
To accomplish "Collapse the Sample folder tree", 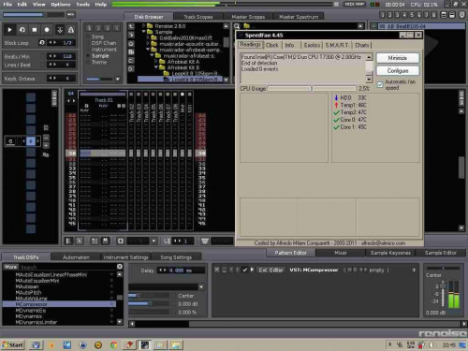I will pyautogui.click(x=144, y=32).
